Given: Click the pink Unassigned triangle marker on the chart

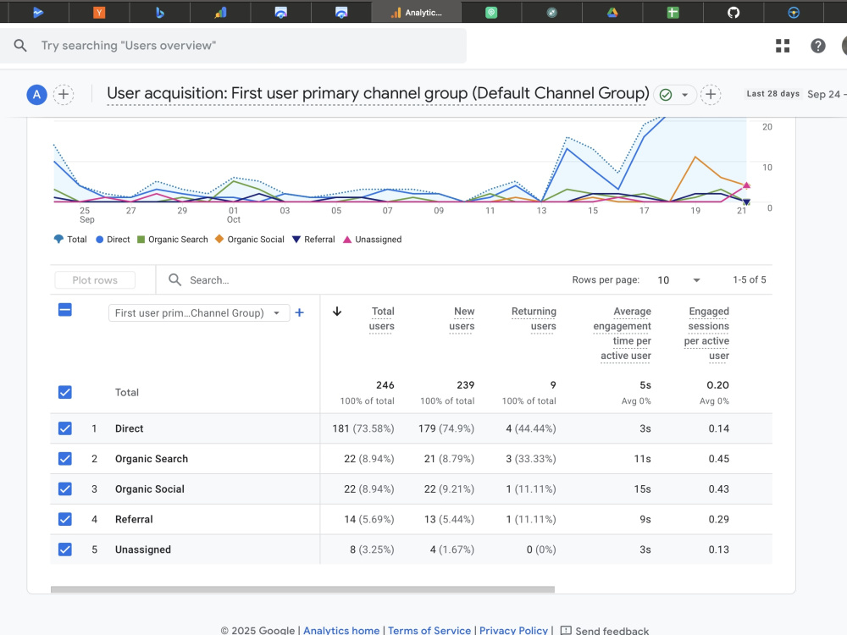Looking at the screenshot, I should pos(746,185).
